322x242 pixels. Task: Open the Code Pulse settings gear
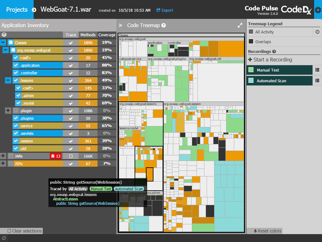point(318,9)
